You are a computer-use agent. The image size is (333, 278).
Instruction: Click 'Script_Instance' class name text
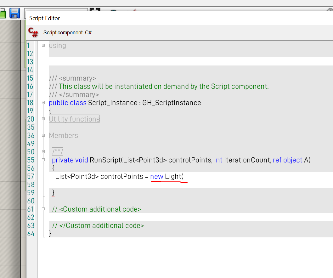point(113,103)
